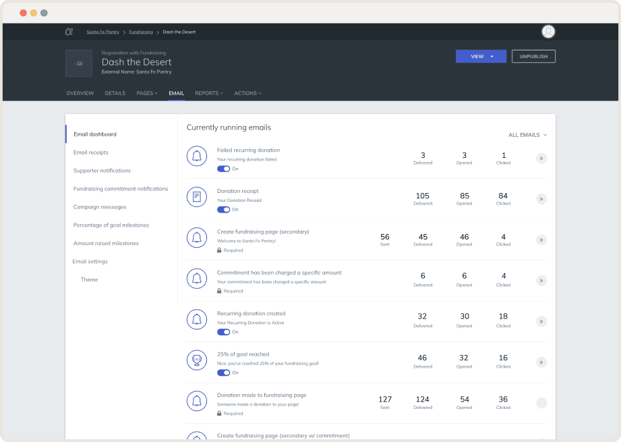Click the receipt icon for Donation receipt
Viewport: 621px width, 442px height.
point(197,197)
